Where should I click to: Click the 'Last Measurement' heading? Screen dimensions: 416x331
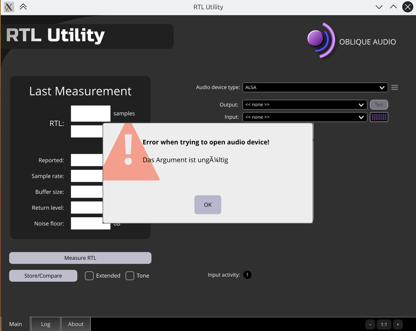click(x=80, y=91)
